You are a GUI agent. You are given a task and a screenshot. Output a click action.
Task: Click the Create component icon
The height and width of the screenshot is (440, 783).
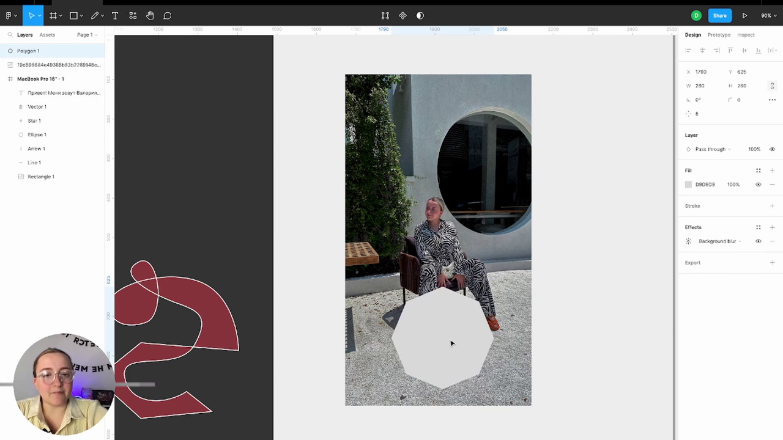[403, 15]
